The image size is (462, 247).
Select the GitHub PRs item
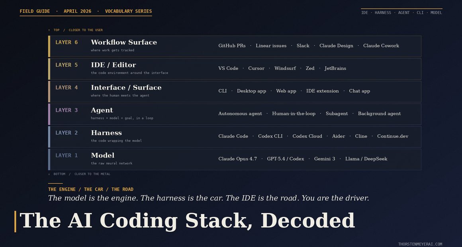click(232, 46)
